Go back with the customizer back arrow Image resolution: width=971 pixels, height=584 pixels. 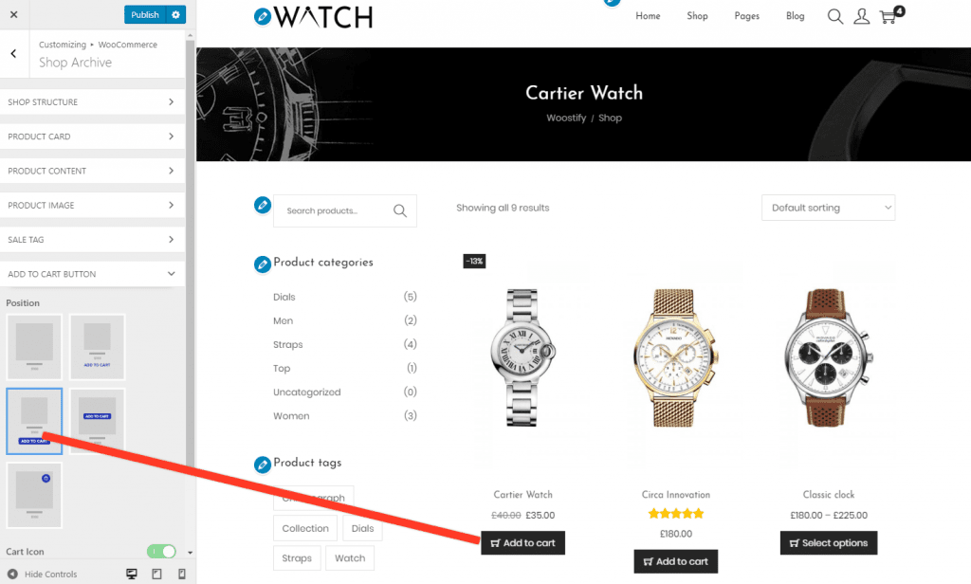(13, 54)
